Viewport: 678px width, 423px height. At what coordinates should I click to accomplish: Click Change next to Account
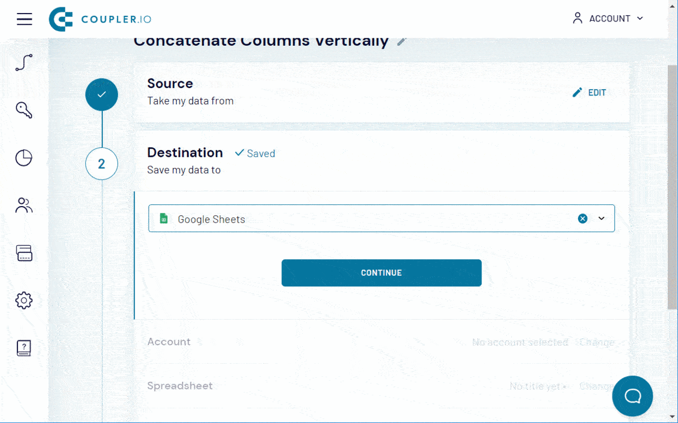[597, 342]
